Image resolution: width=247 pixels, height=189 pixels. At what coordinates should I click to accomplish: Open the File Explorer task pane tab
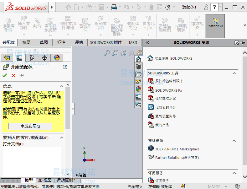tap(138, 74)
